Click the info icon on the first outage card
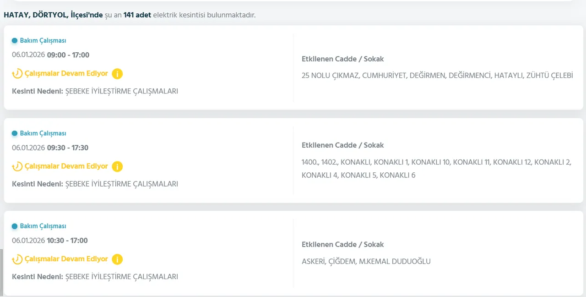 [x=117, y=73]
